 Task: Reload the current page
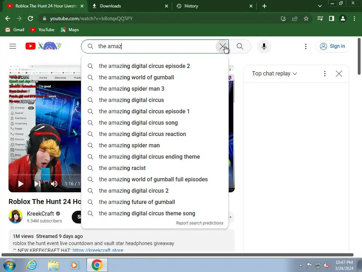point(30,18)
